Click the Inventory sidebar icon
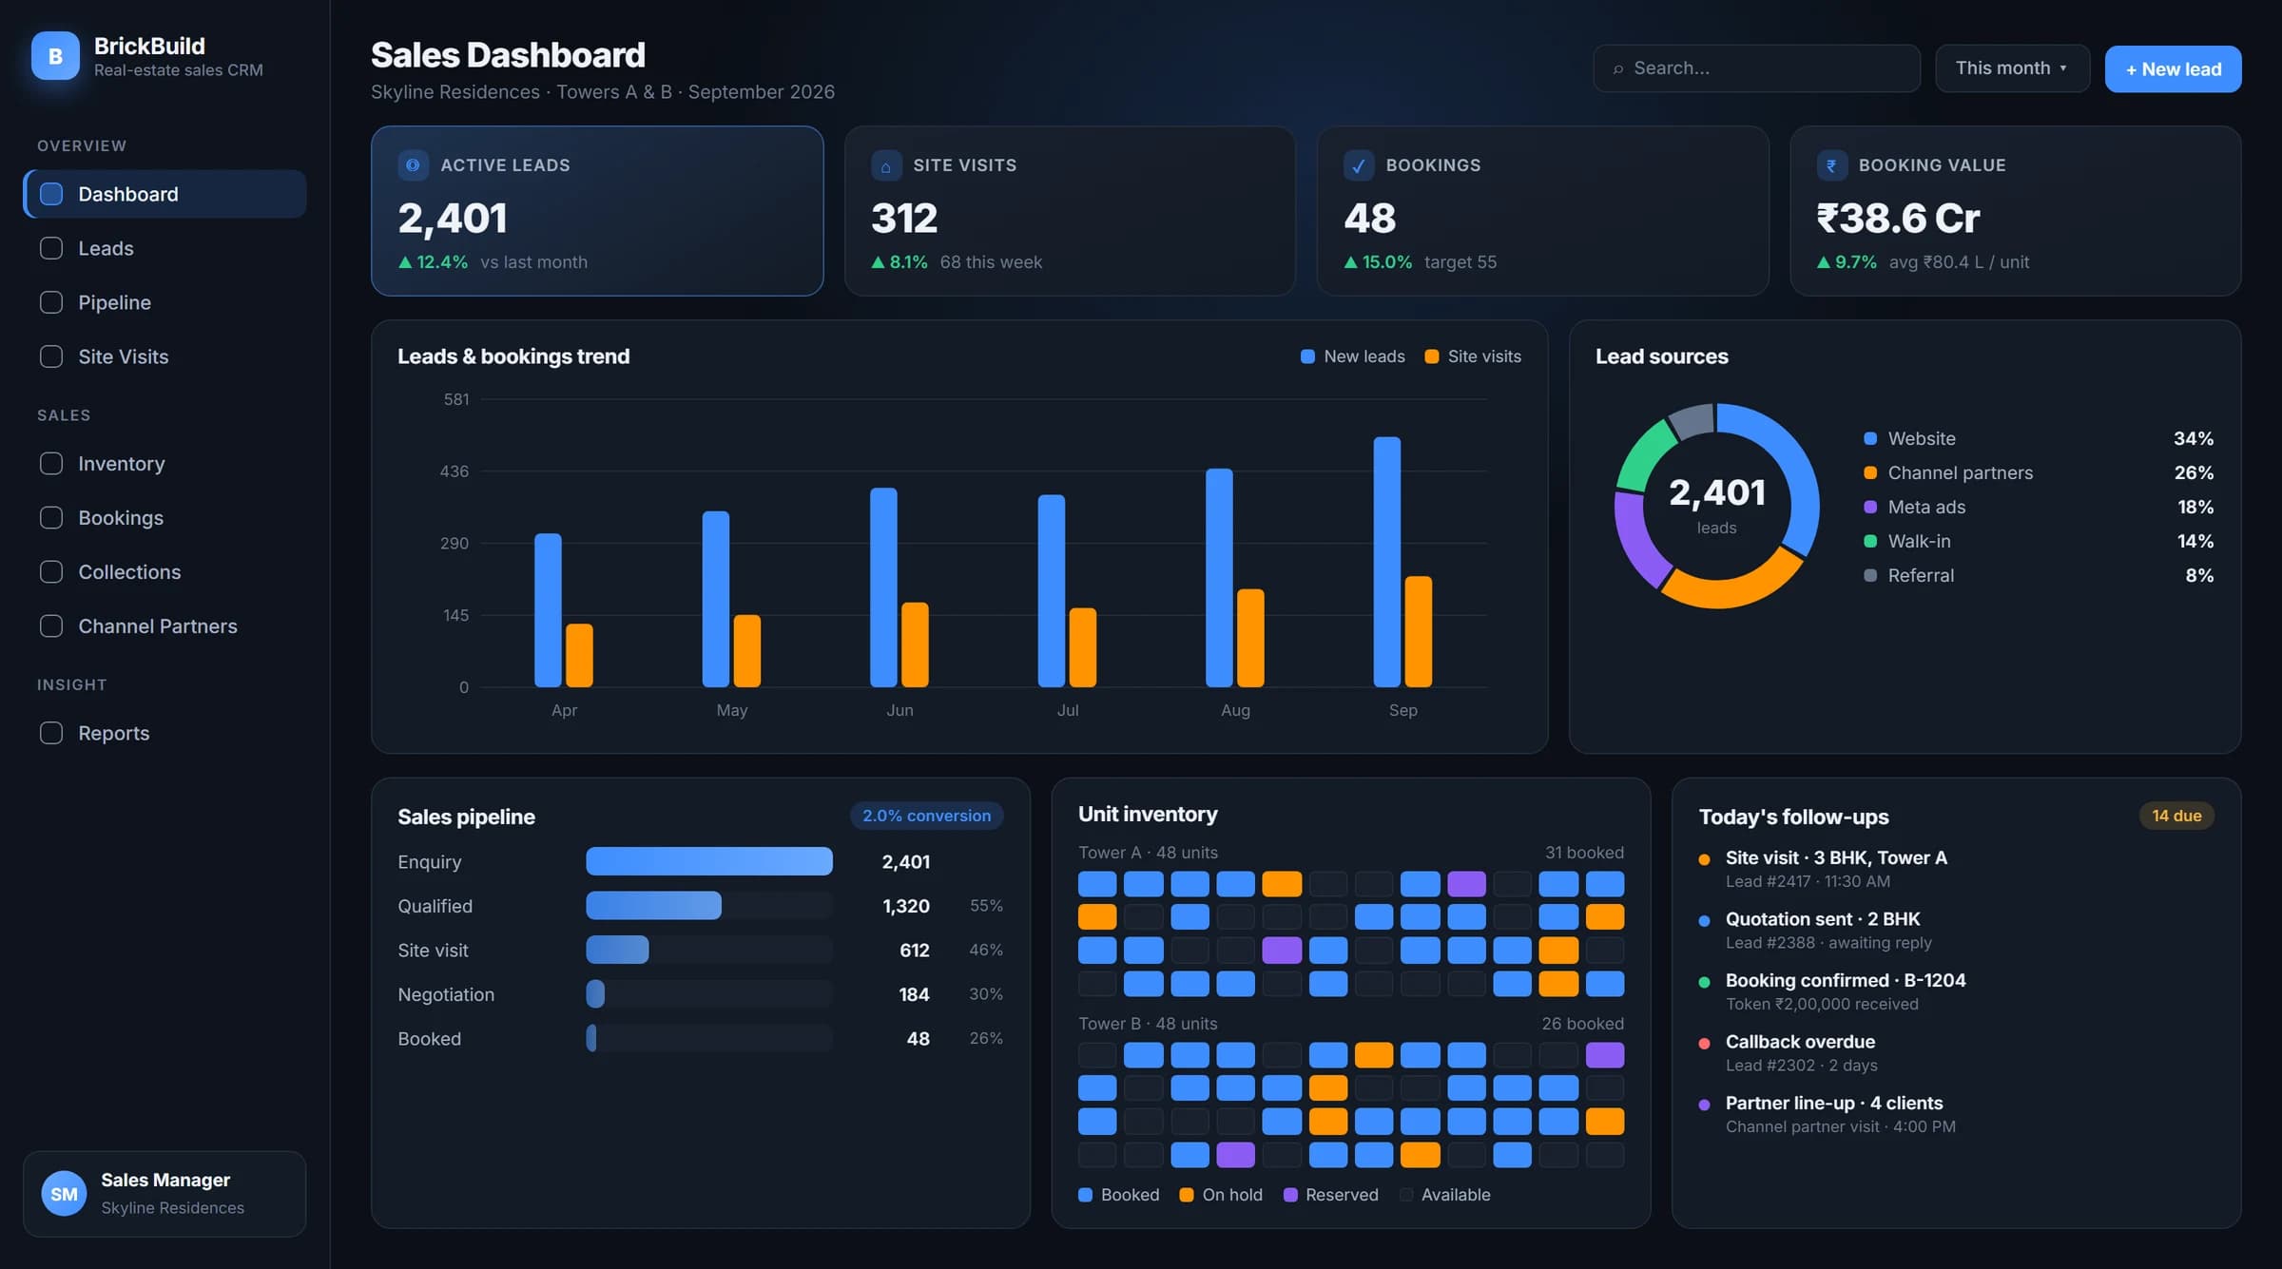The image size is (2282, 1269). pyautogui.click(x=51, y=464)
